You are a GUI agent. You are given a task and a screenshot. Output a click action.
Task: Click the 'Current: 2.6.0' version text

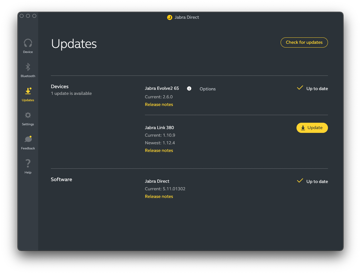tap(159, 97)
